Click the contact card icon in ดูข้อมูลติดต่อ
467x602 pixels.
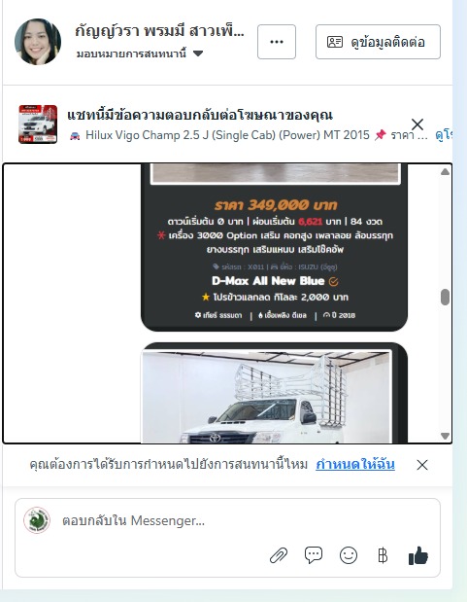[x=335, y=42]
